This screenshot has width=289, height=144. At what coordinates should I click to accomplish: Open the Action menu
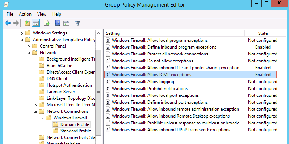[25, 14]
